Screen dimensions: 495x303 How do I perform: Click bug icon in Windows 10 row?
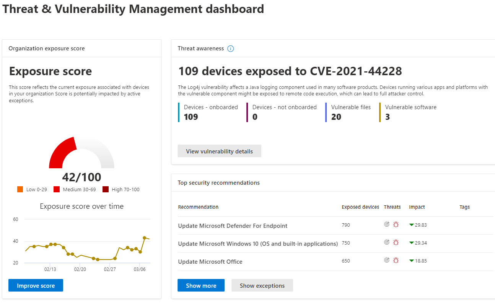click(396, 242)
